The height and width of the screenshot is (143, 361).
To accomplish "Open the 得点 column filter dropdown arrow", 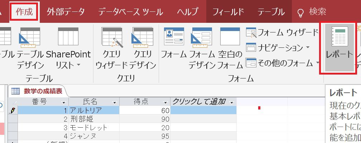I will (x=165, y=102).
